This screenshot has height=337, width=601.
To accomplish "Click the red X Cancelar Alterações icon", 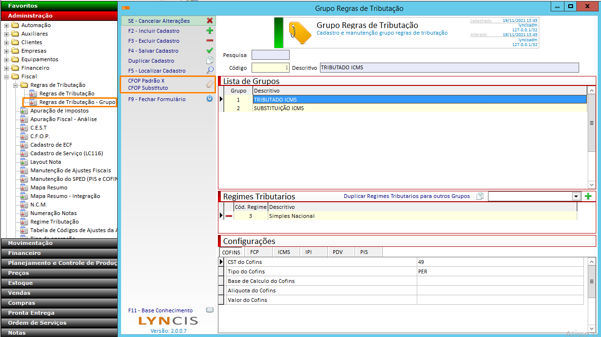I will (x=209, y=21).
